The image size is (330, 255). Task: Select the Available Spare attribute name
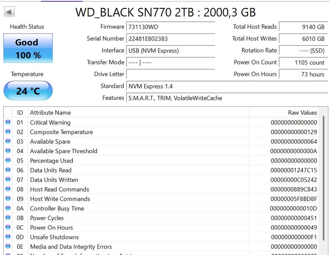pyautogui.click(x=50, y=142)
